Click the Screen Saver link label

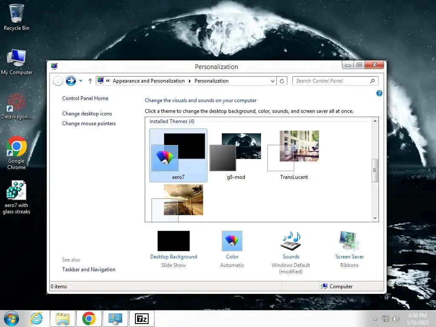click(x=349, y=257)
